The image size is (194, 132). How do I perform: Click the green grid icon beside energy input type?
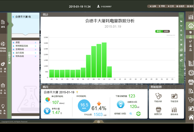[138, 114]
